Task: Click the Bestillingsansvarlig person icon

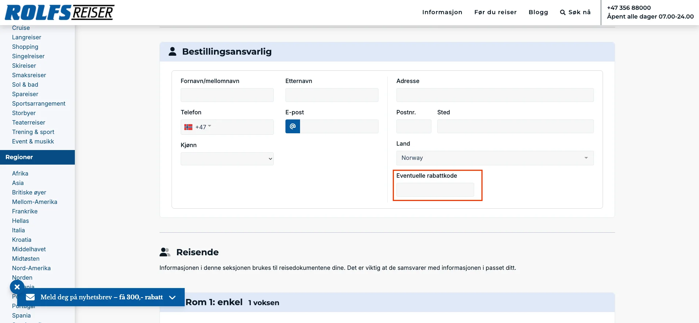Action: point(172,51)
